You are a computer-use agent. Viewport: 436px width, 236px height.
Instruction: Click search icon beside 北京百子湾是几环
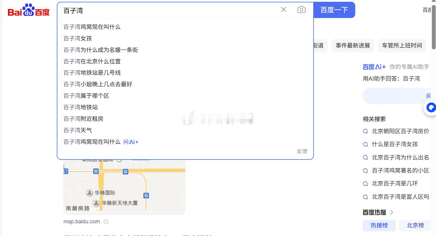[366, 184]
